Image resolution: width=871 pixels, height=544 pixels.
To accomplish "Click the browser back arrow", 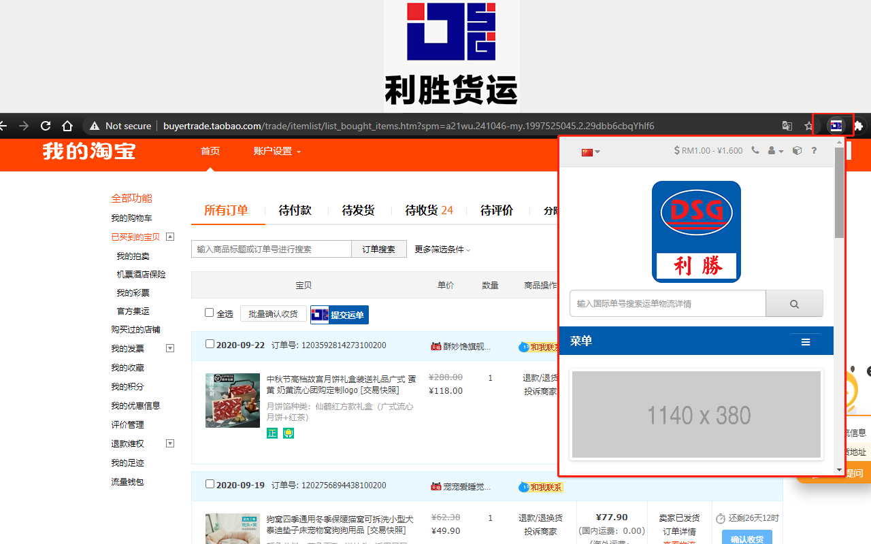I will pyautogui.click(x=3, y=126).
